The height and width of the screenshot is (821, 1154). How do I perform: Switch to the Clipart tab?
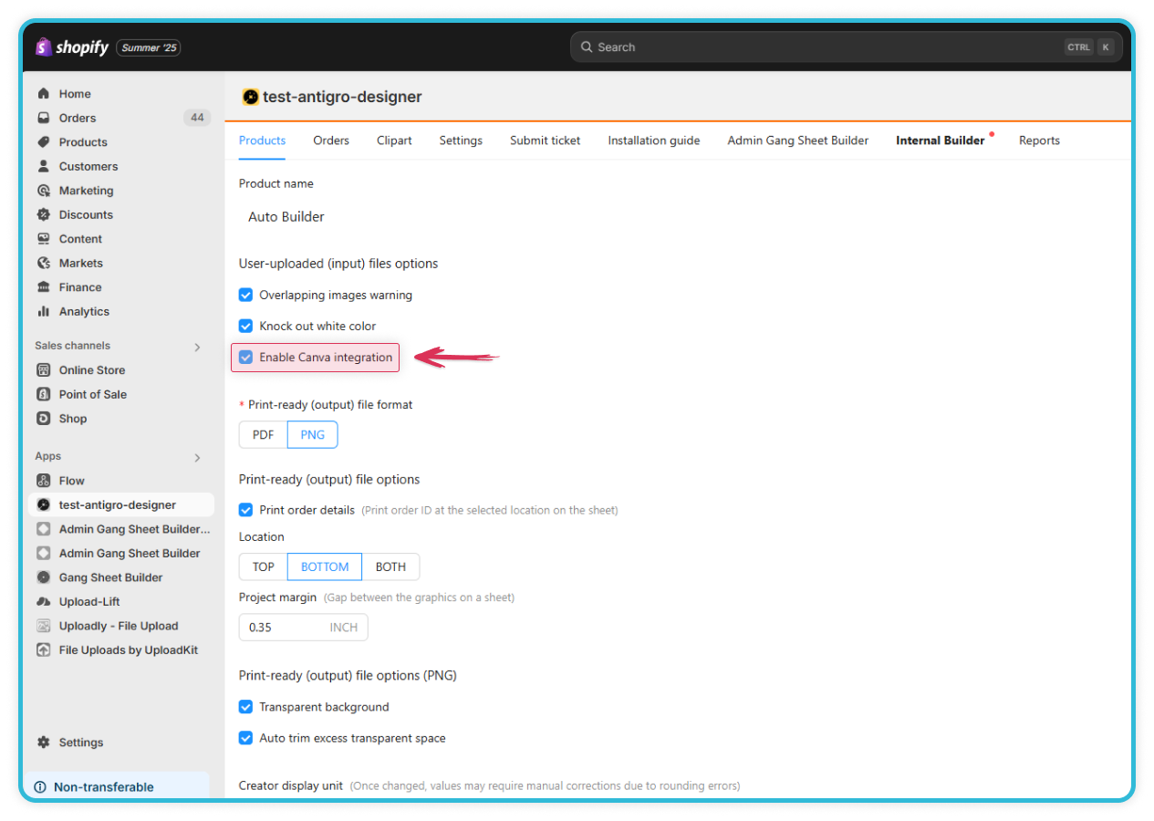[x=394, y=140]
